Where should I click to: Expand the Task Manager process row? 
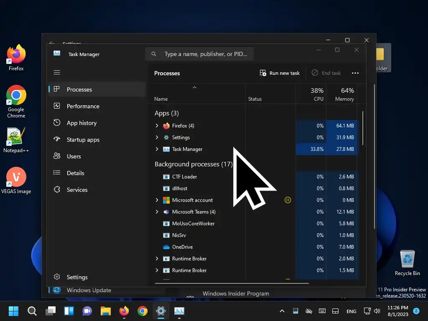click(x=157, y=149)
